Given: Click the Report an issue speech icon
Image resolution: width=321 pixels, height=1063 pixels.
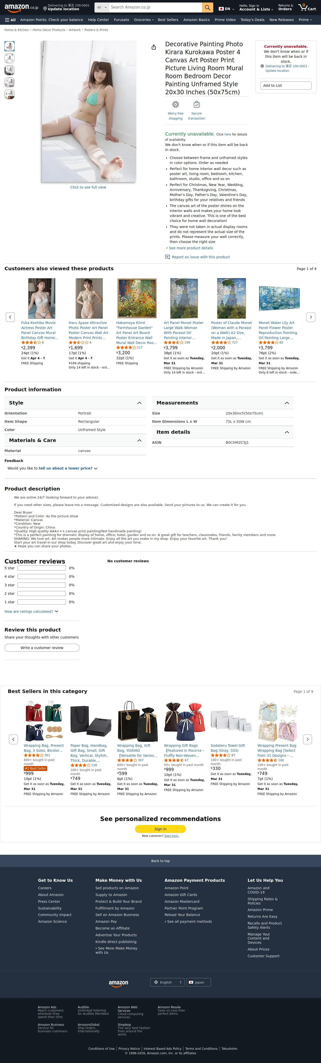Looking at the screenshot, I should point(167,257).
